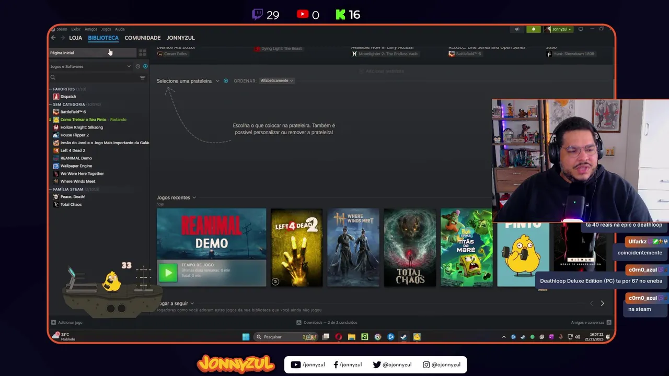The image size is (669, 376).
Task: Select the BIBLIOTECA tab
Action: point(103,38)
